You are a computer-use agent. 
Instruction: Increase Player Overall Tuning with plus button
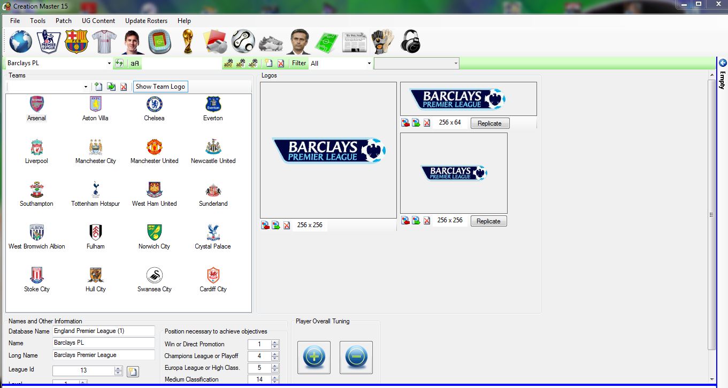tap(315, 357)
